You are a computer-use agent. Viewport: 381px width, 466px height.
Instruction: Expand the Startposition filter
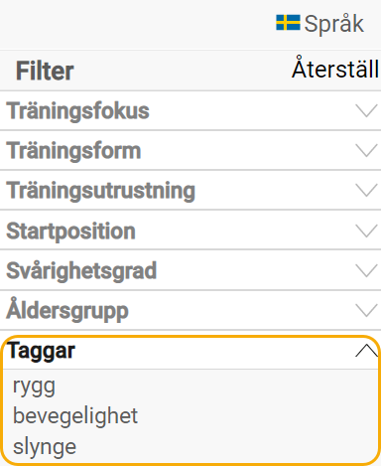tap(190, 231)
